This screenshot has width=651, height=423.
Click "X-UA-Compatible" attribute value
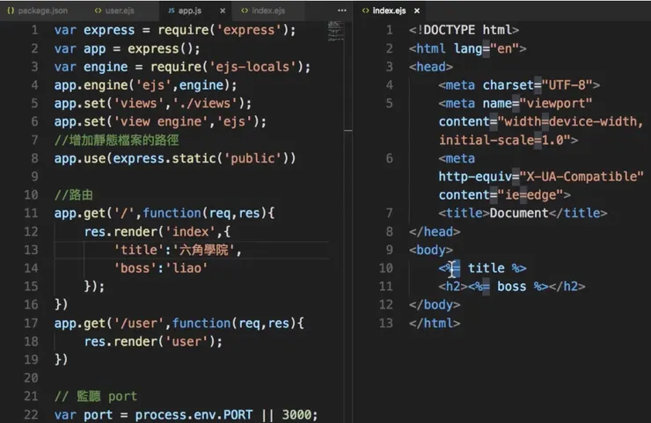click(x=582, y=177)
